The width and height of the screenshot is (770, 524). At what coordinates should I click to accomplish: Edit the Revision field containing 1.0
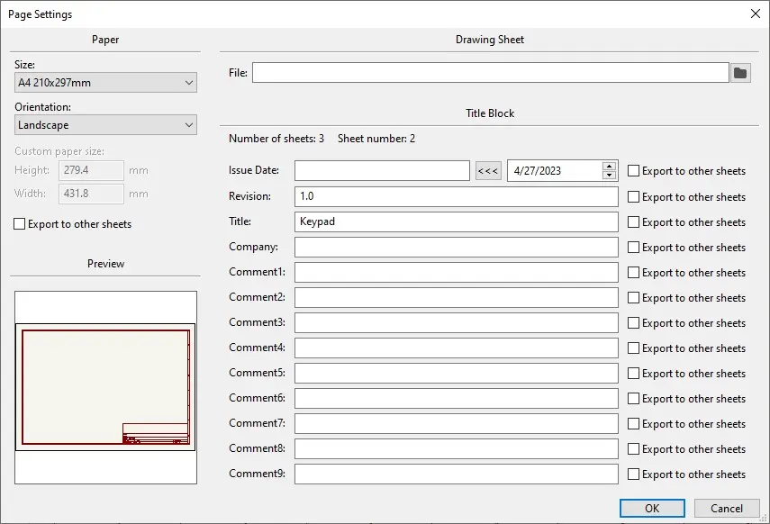[457, 196]
